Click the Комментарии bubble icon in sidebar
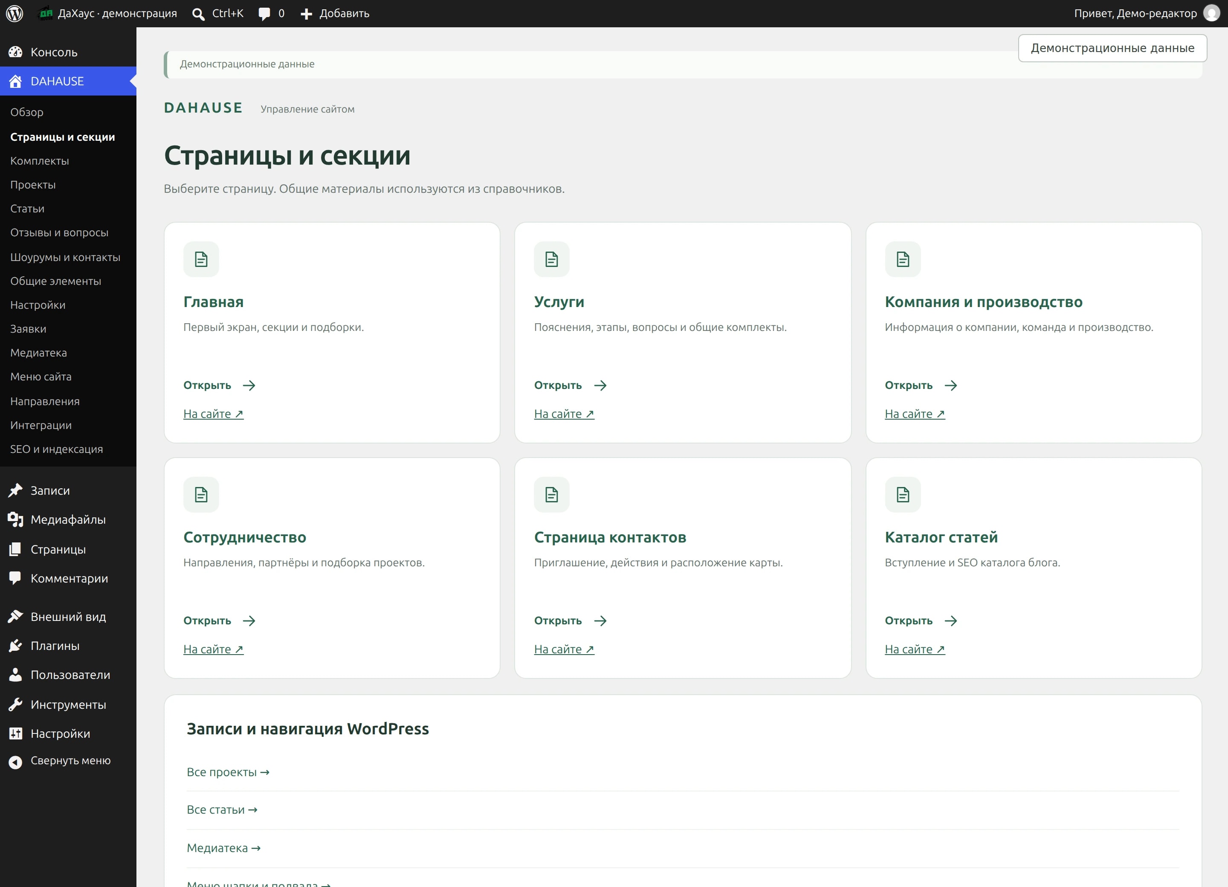The height and width of the screenshot is (887, 1228). 15,578
